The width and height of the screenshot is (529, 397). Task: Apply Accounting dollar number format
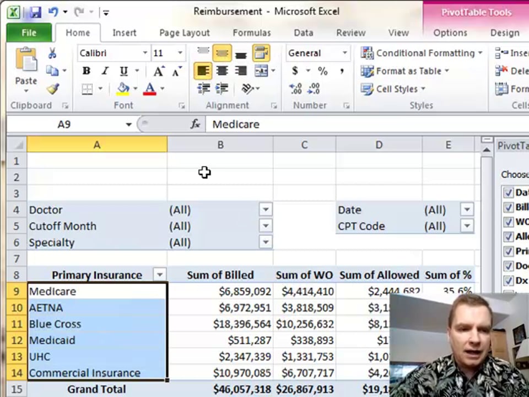pyautogui.click(x=295, y=71)
